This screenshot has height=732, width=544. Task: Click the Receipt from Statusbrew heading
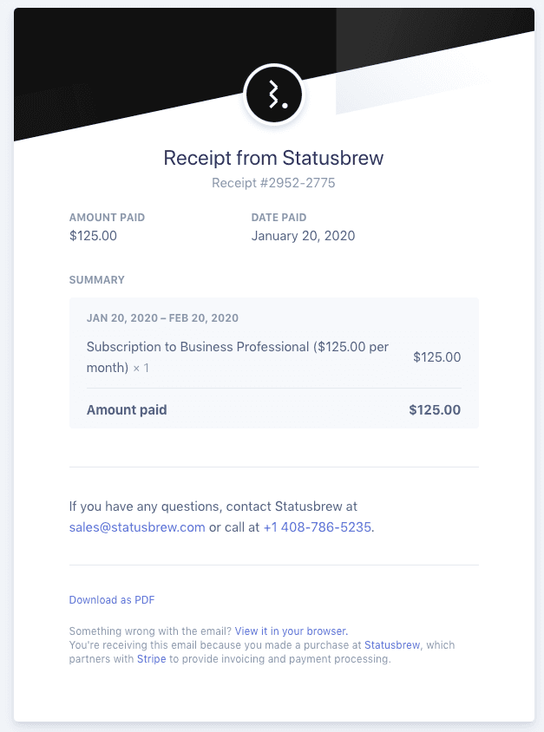(273, 158)
